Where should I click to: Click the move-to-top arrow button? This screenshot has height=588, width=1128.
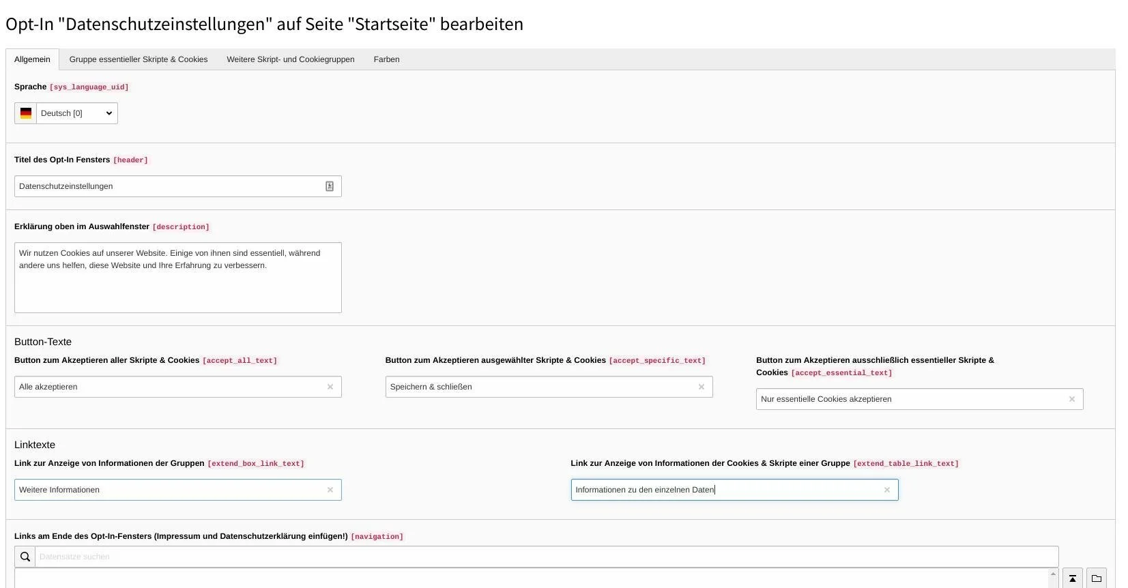pos(1073,578)
